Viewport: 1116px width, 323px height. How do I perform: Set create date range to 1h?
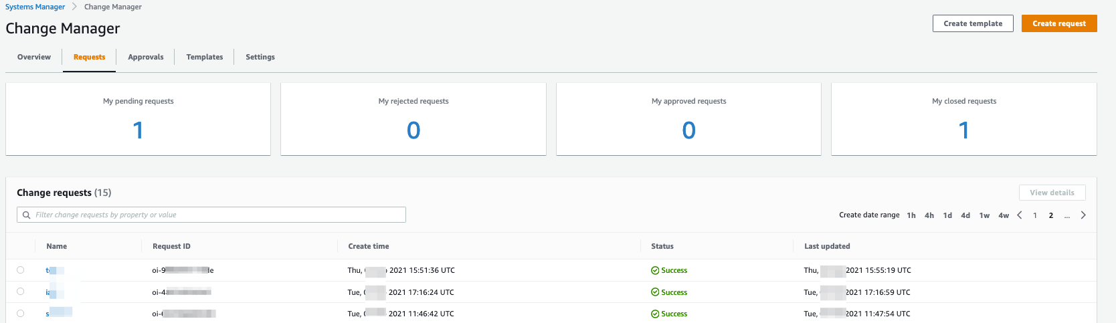pyautogui.click(x=911, y=215)
